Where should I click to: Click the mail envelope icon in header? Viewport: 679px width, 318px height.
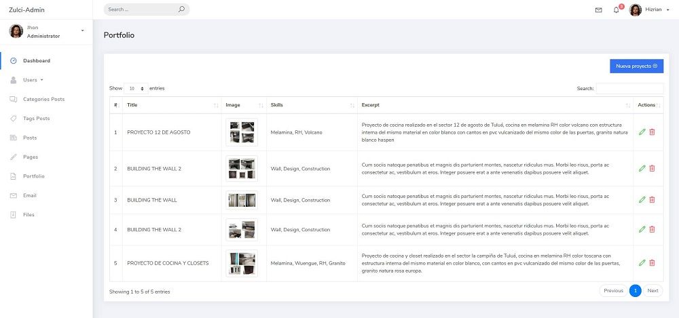click(598, 10)
